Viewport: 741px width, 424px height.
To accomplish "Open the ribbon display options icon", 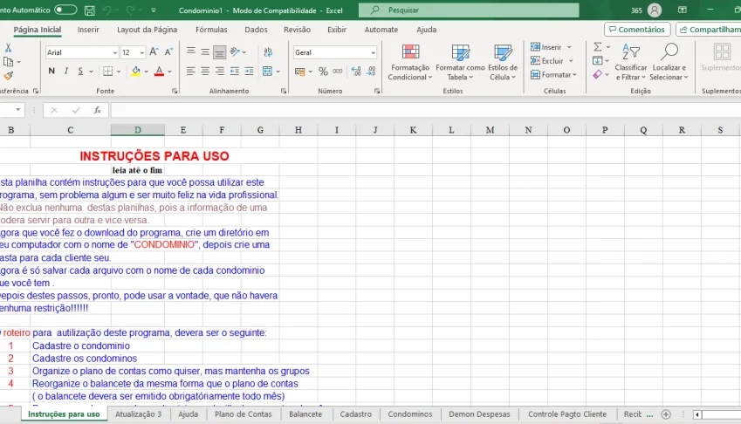I will coord(683,10).
